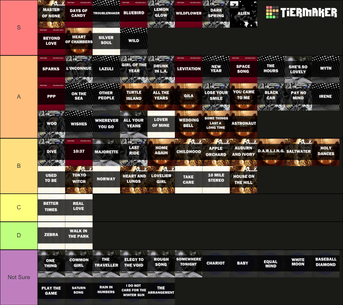343x305 pixels.
Task: Click the D tier label
Action: 19,236
